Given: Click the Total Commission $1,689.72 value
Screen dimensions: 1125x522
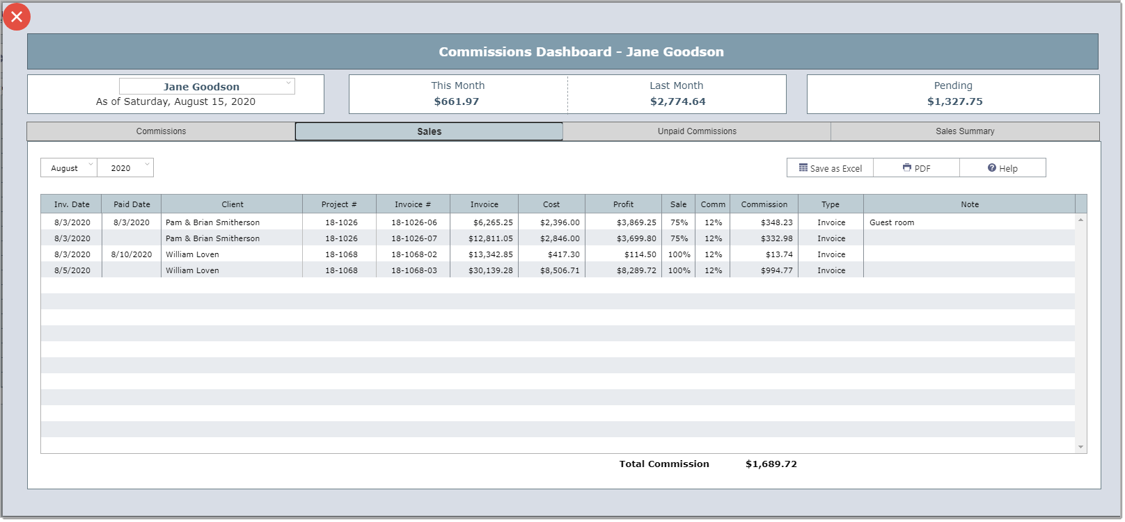Looking at the screenshot, I should [771, 464].
